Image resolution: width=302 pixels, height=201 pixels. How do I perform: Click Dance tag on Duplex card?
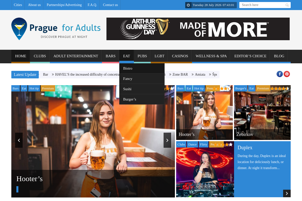point(193,144)
